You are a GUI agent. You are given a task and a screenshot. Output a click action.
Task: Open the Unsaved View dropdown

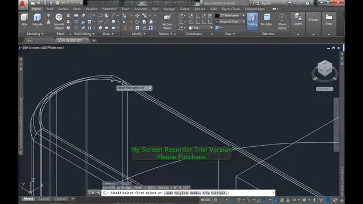(x=230, y=22)
